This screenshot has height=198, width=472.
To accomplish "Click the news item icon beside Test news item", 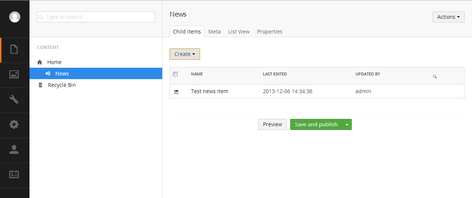I will point(176,92).
